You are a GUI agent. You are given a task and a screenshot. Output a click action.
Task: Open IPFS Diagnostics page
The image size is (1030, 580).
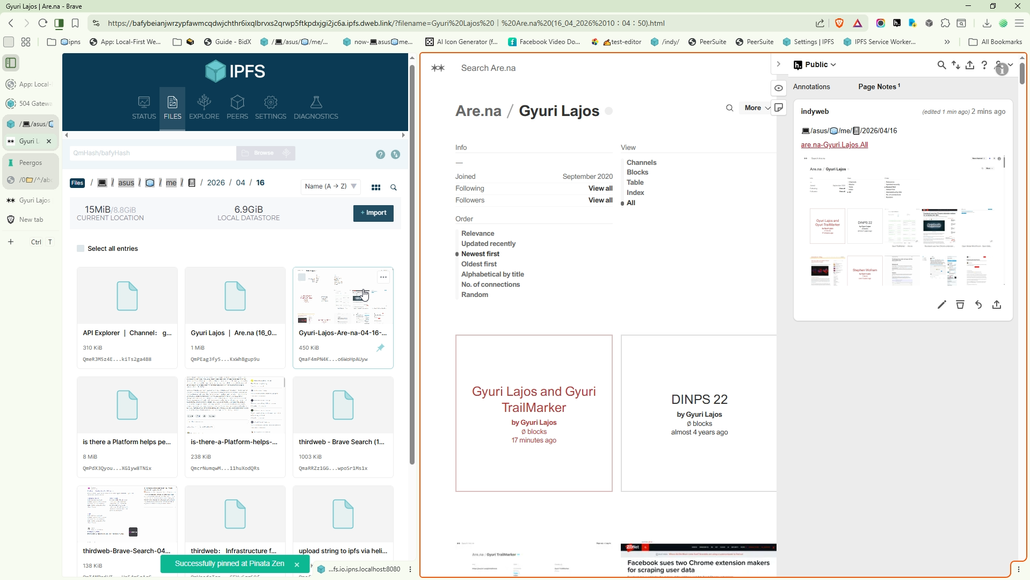tap(316, 107)
